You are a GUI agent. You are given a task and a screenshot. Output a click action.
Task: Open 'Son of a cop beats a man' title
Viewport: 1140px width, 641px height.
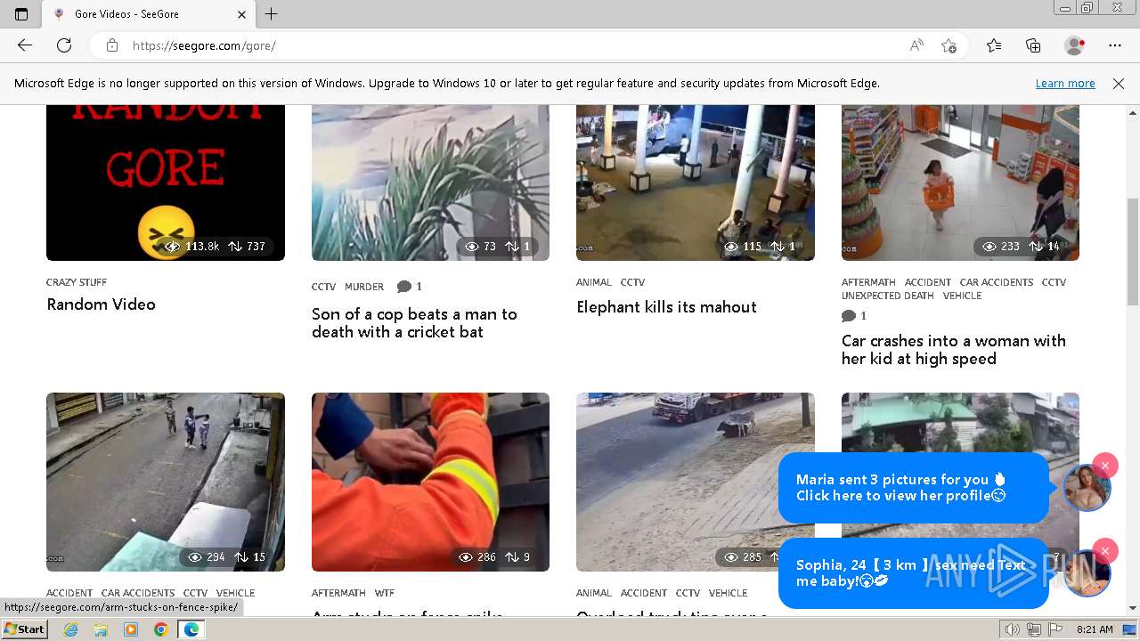(x=414, y=323)
